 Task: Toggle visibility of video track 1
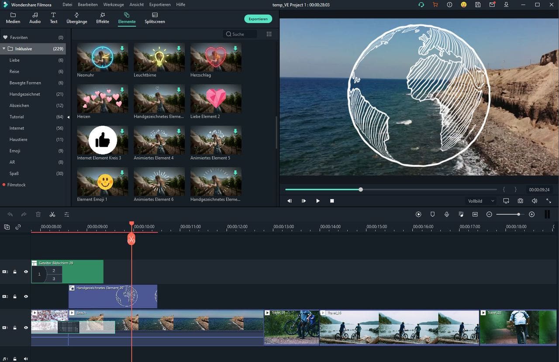coord(26,327)
